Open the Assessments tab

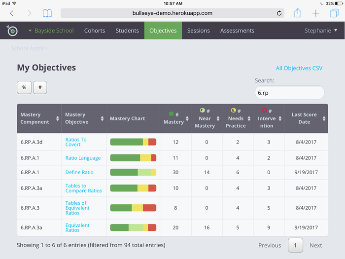237,31
